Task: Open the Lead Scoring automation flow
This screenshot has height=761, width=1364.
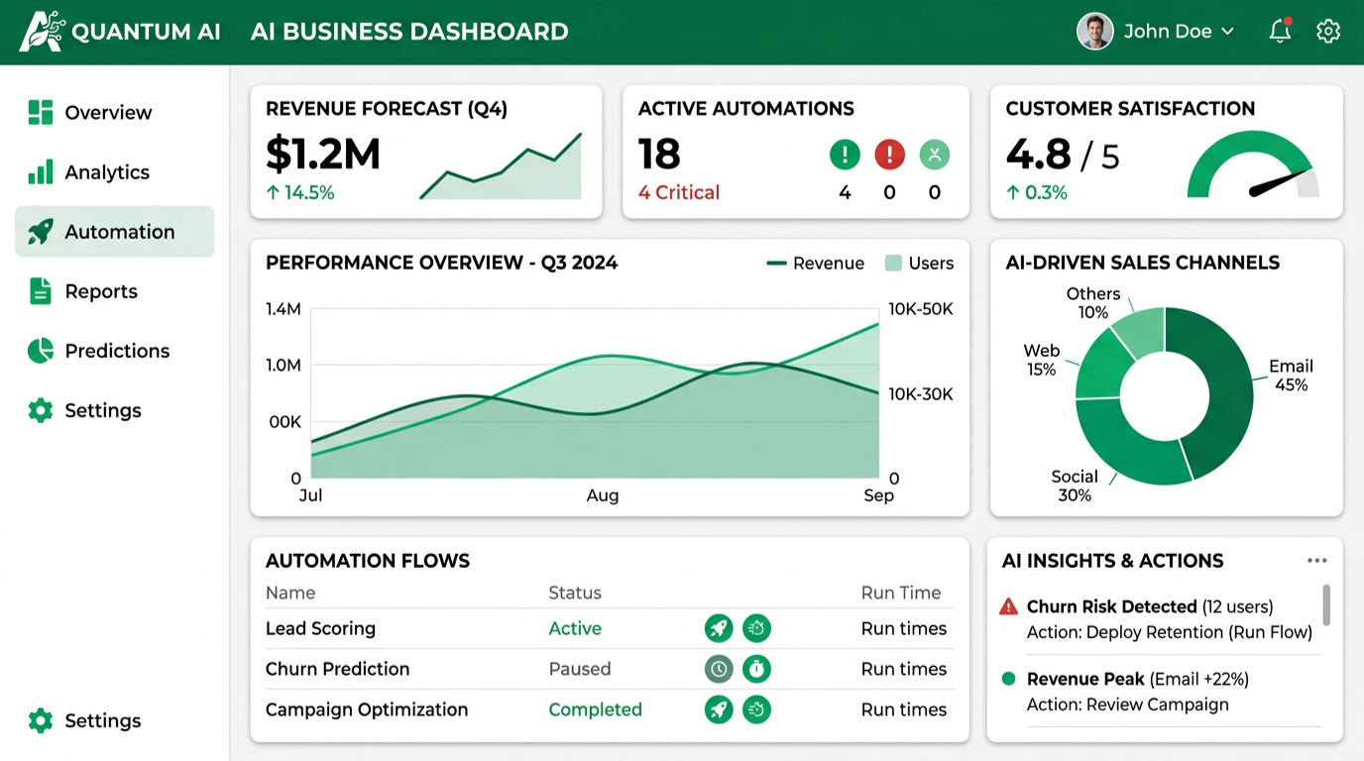Action: (x=320, y=628)
